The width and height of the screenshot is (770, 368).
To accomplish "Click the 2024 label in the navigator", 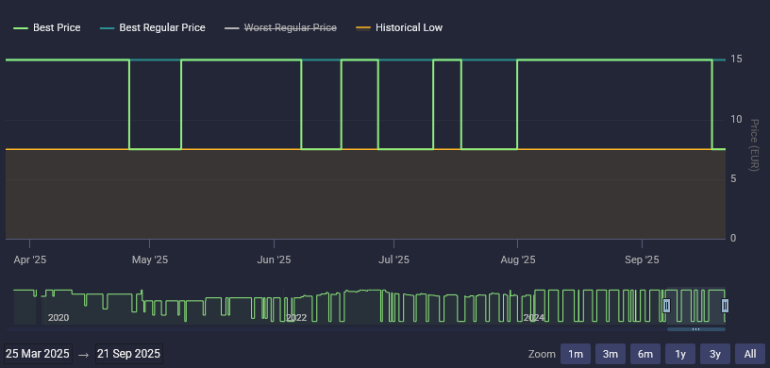I will (x=534, y=318).
